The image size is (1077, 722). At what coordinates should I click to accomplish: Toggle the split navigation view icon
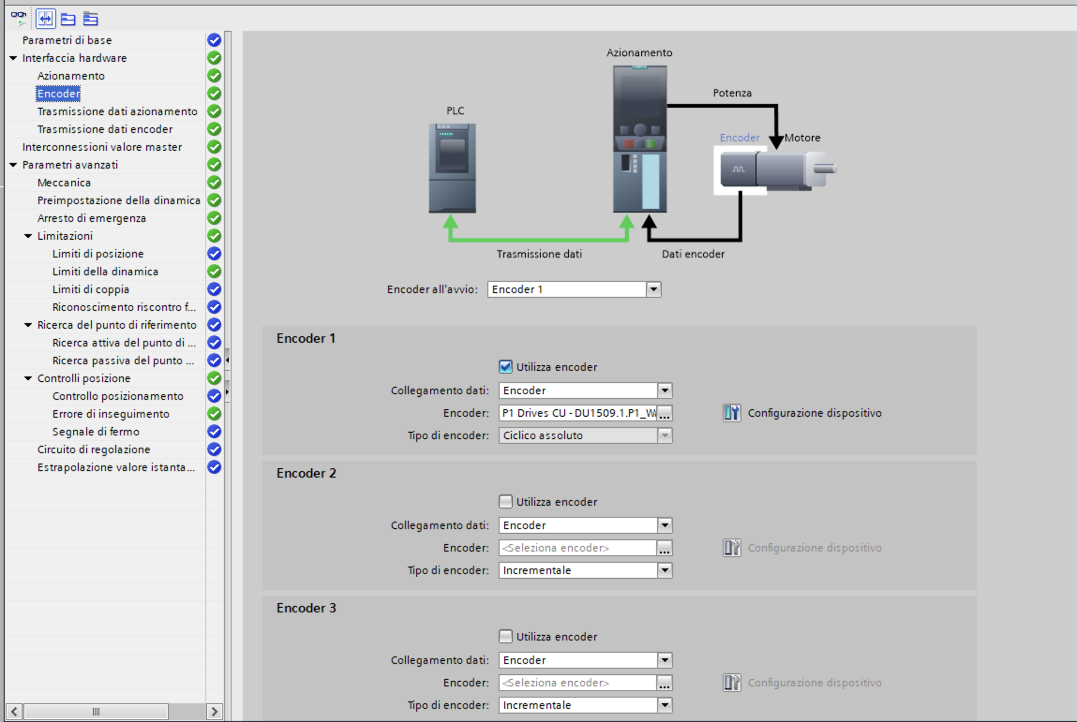[x=45, y=19]
